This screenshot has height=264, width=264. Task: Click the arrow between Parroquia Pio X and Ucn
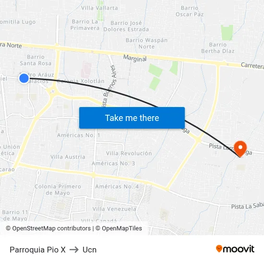pos(74,250)
